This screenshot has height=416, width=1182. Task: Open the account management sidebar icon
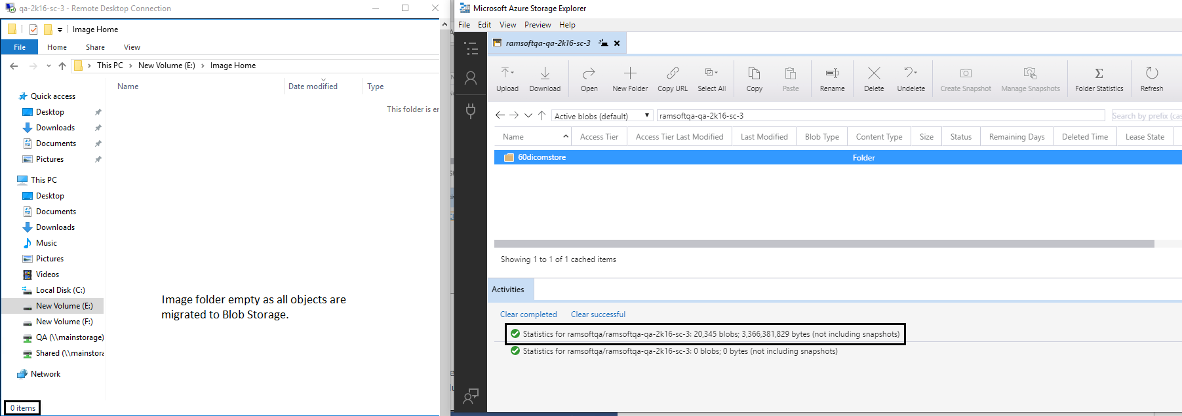[x=471, y=79]
